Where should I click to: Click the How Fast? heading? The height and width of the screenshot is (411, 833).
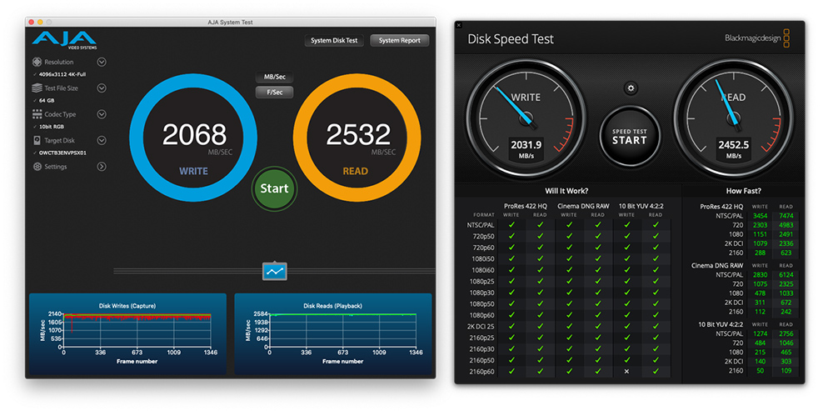pos(743,191)
